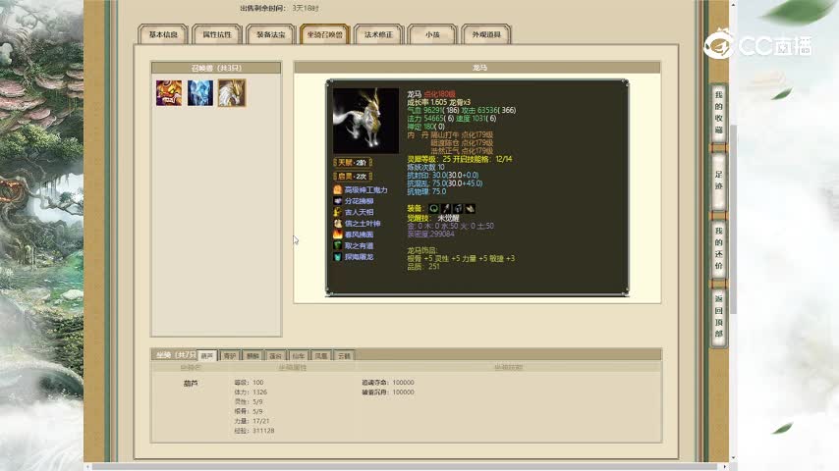Open the 装备法宝 tab
Viewport: 839px width, 471px height.
click(x=271, y=34)
